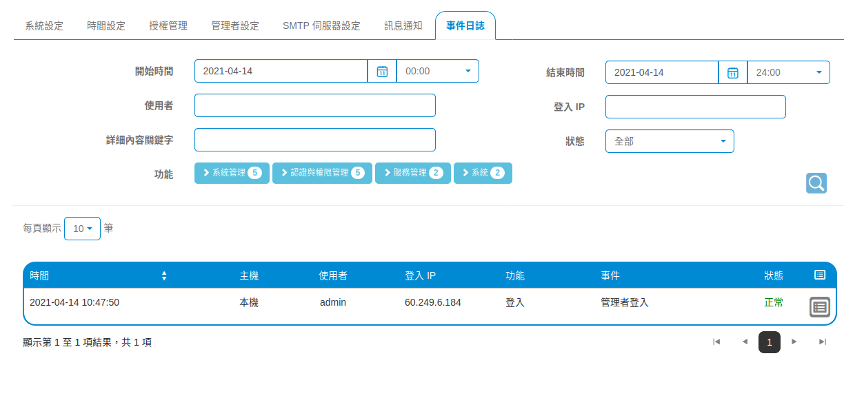Open the end time calendar picker
Image resolution: width=844 pixels, height=420 pixels.
click(x=733, y=72)
